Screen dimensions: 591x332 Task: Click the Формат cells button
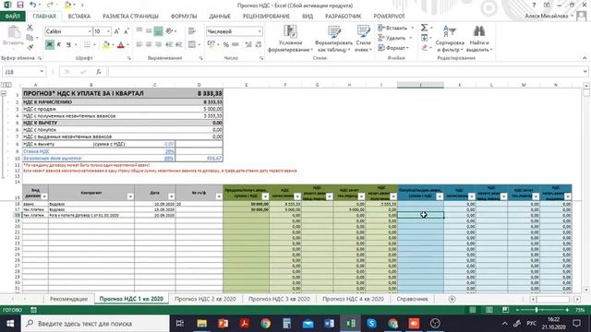[393, 48]
